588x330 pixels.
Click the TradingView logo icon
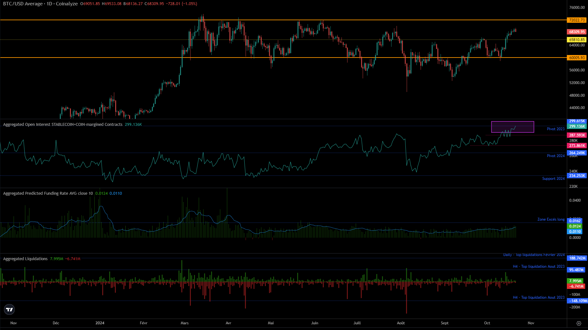[x=9, y=309]
